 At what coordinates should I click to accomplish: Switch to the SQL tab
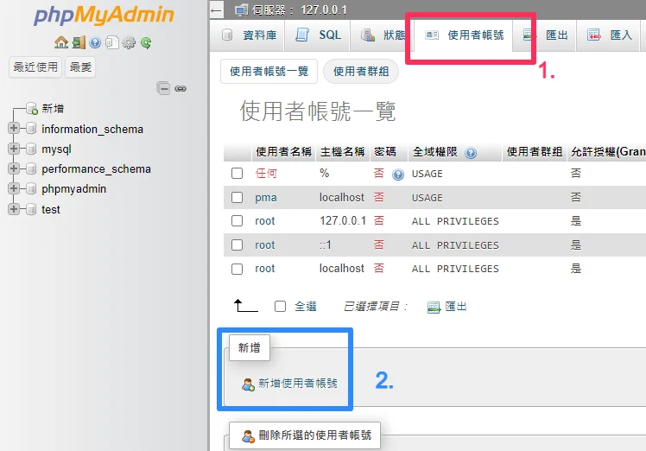pos(319,35)
